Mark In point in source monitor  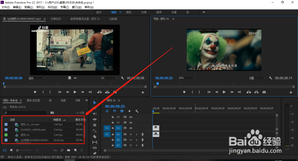coord(43,92)
